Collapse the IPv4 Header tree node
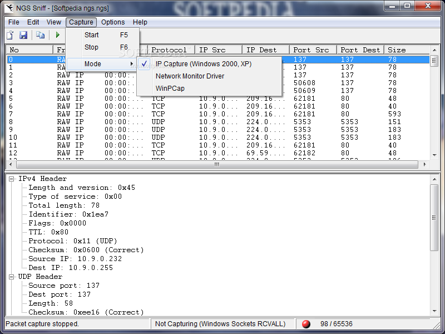This screenshot has width=445, height=334. (11, 179)
